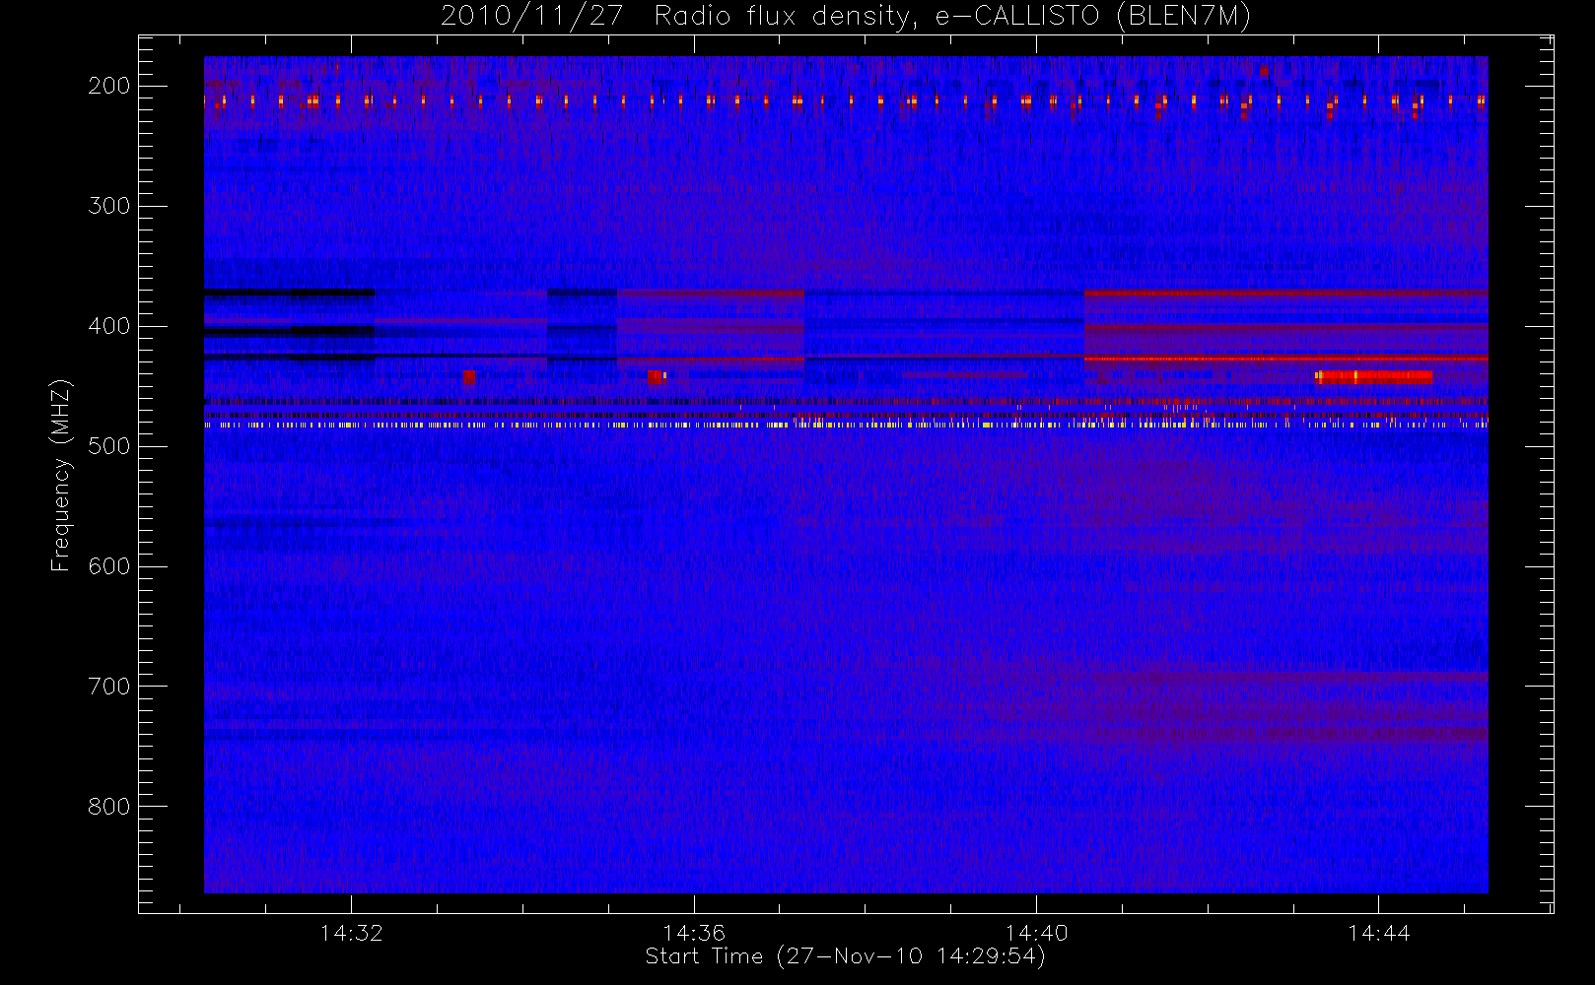The width and height of the screenshot is (1595, 985).
Task: Click the 'Start Time (27-Nov-10 14:29:54)' label
Action: (845, 956)
